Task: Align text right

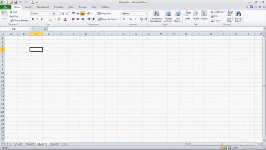Action: [82, 19]
